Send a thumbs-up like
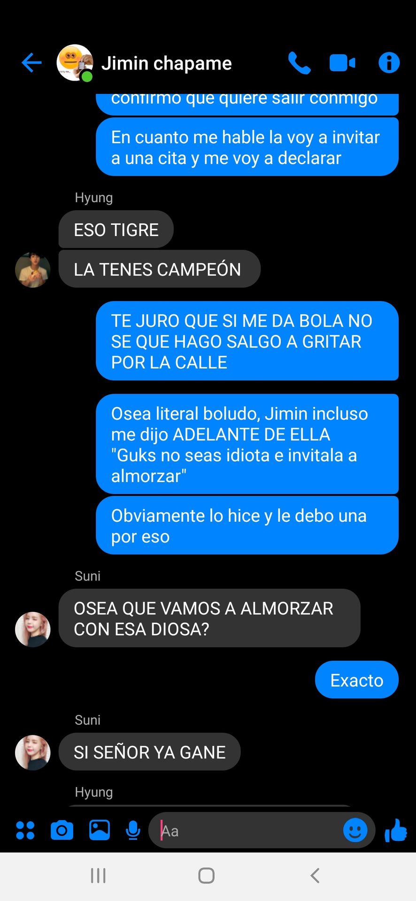The width and height of the screenshot is (416, 901). (x=396, y=830)
